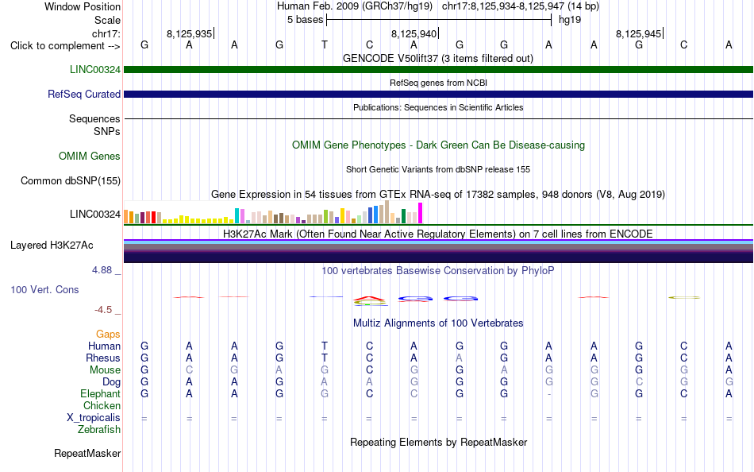Screen dimensions: 754x472
Task: Click the RepeatMasker track label
Action: (87, 453)
